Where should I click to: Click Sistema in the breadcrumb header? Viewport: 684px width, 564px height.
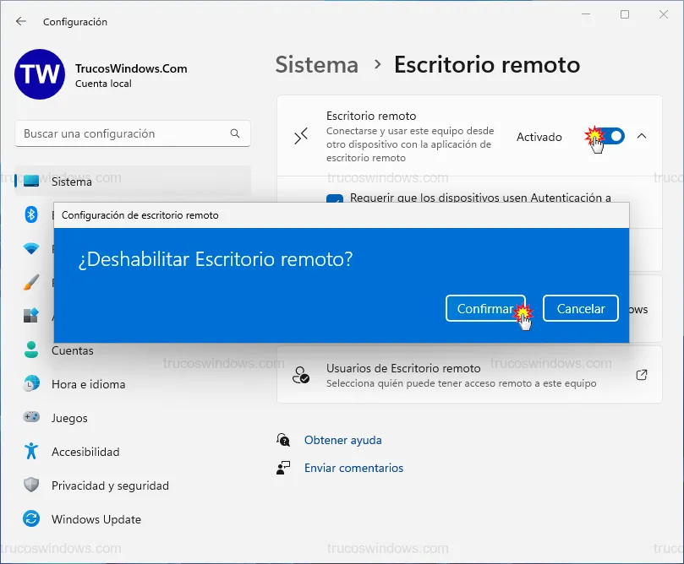click(317, 65)
